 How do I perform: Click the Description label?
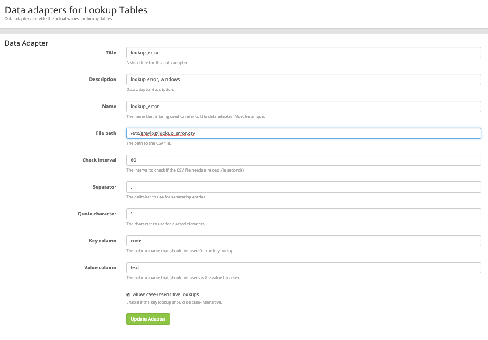click(102, 79)
